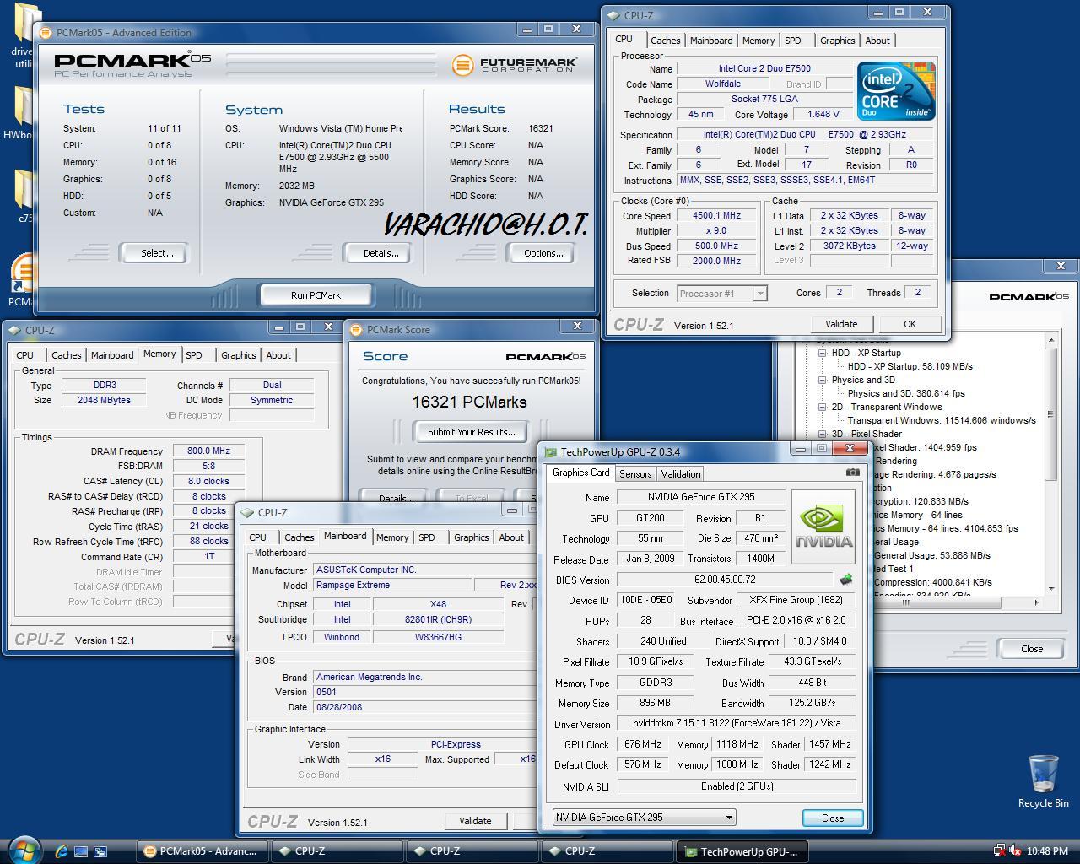
Task: Collapse the Physics and 3D tree node
Action: coord(823,380)
